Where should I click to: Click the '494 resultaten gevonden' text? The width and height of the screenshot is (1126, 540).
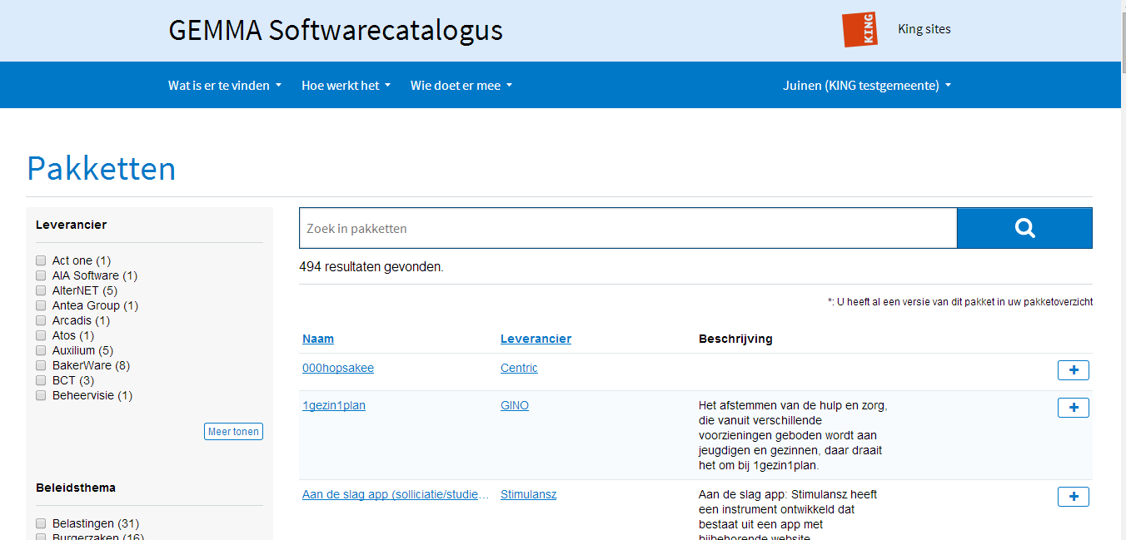coord(371,267)
